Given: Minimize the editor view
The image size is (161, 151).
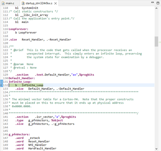Looking at the screenshot, I should (x=153, y=2).
